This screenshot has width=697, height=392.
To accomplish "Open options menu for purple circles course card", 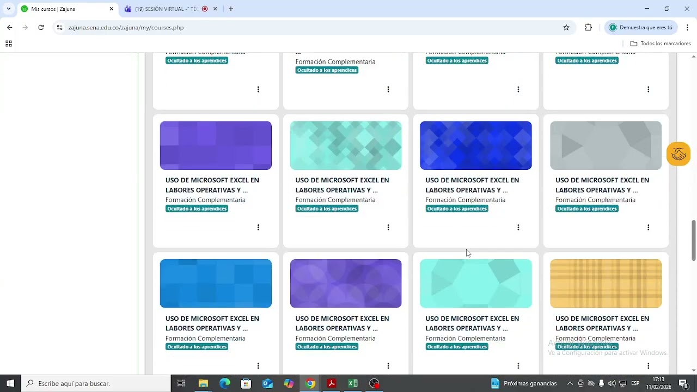I will (388, 366).
